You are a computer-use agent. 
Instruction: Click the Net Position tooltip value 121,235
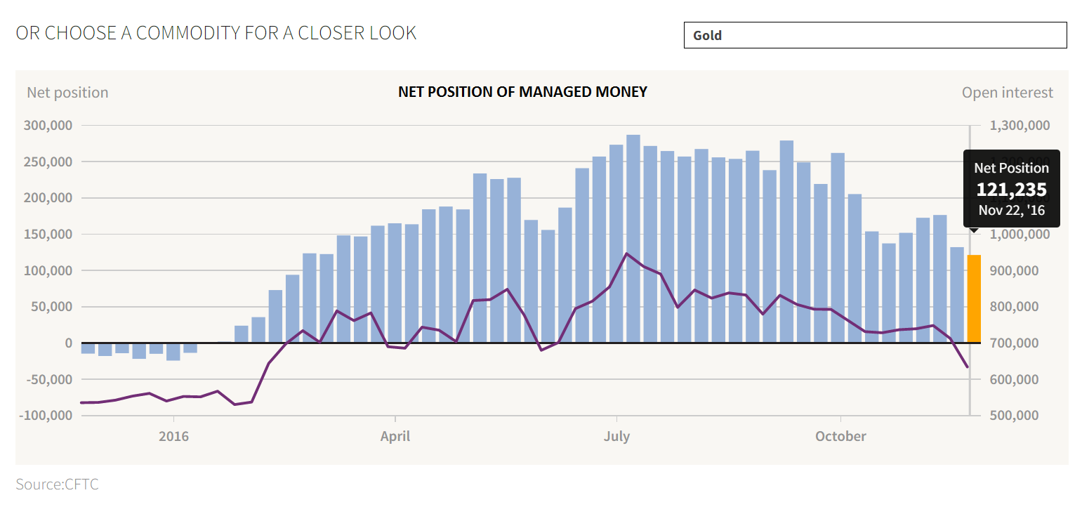1011,189
